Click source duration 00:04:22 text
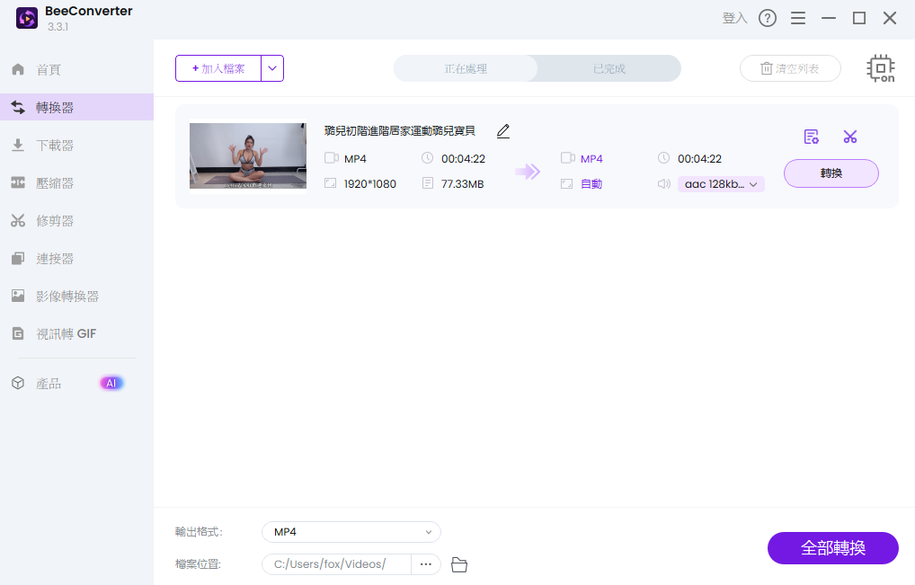This screenshot has width=915, height=585. coord(463,159)
